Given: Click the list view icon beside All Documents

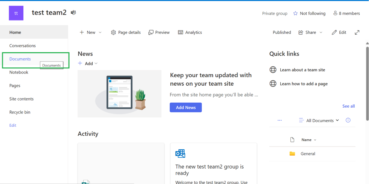Looking at the screenshot, I should coord(302,120).
